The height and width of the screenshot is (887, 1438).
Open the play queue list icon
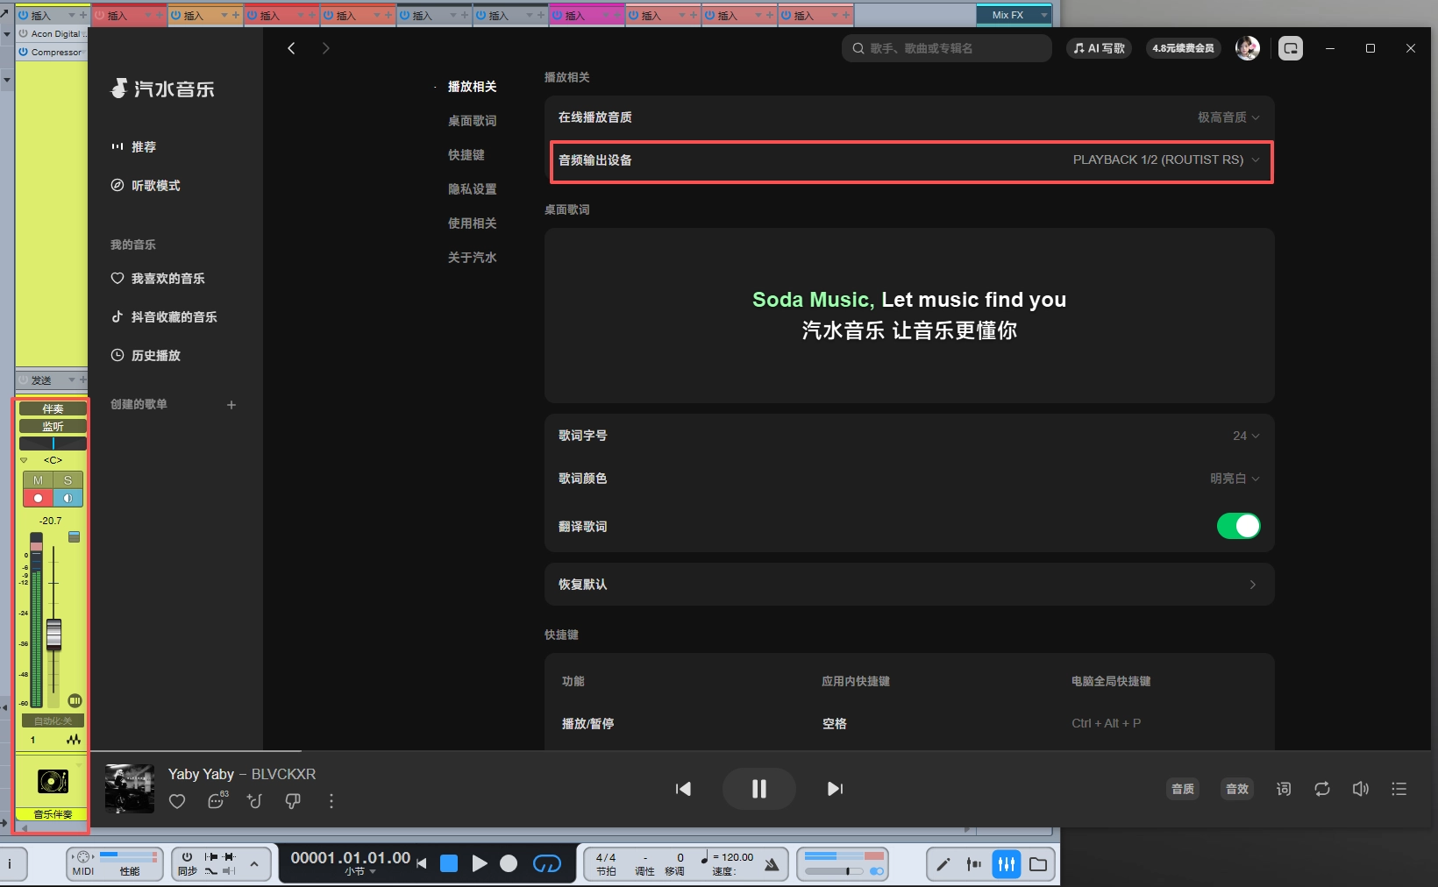1399,789
